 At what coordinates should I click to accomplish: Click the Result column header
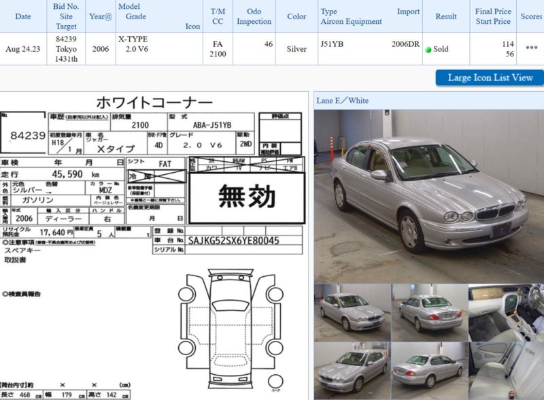[x=446, y=16]
